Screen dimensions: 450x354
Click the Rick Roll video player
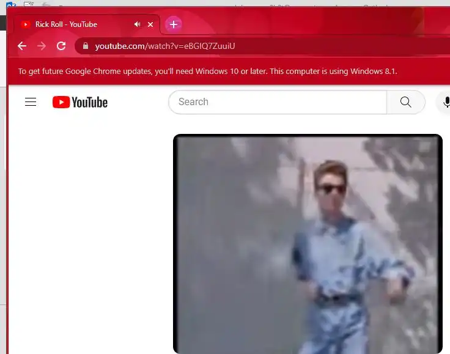tap(308, 244)
